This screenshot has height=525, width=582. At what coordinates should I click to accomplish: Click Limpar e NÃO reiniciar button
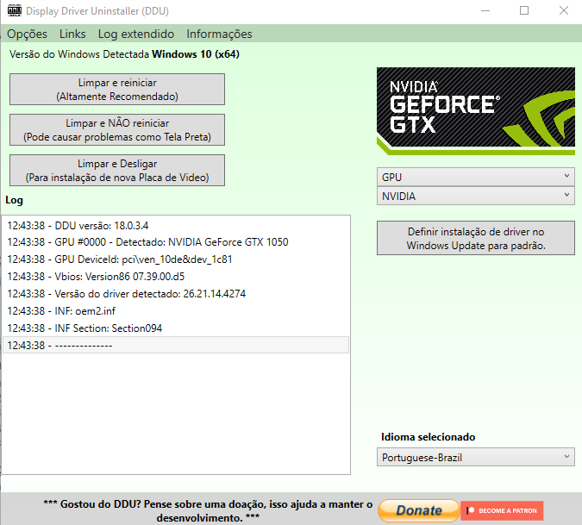click(x=117, y=130)
